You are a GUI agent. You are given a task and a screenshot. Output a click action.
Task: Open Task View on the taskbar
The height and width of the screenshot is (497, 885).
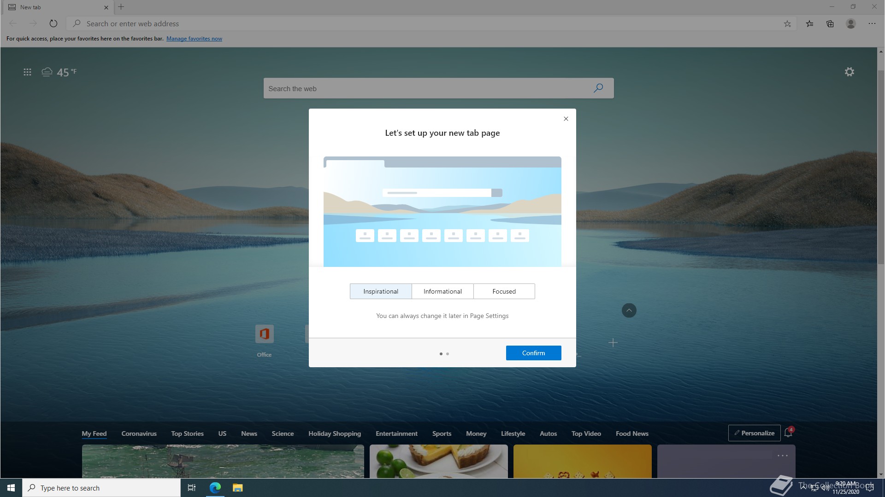(192, 488)
